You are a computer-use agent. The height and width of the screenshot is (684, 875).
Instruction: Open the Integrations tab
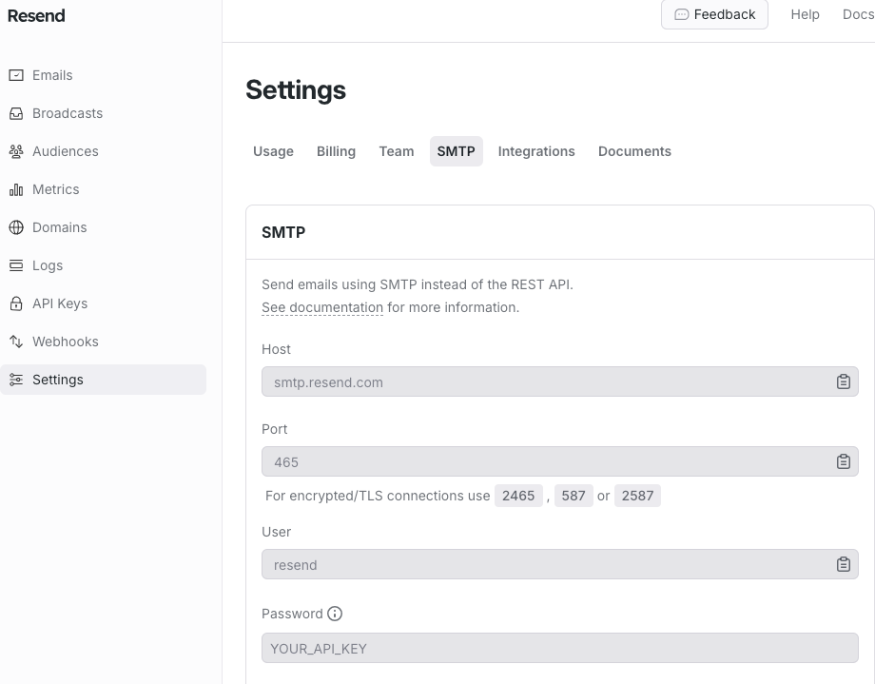point(536,151)
